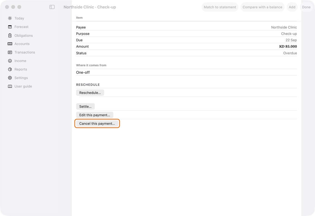Click the Today sun icon

click(x=10, y=18)
